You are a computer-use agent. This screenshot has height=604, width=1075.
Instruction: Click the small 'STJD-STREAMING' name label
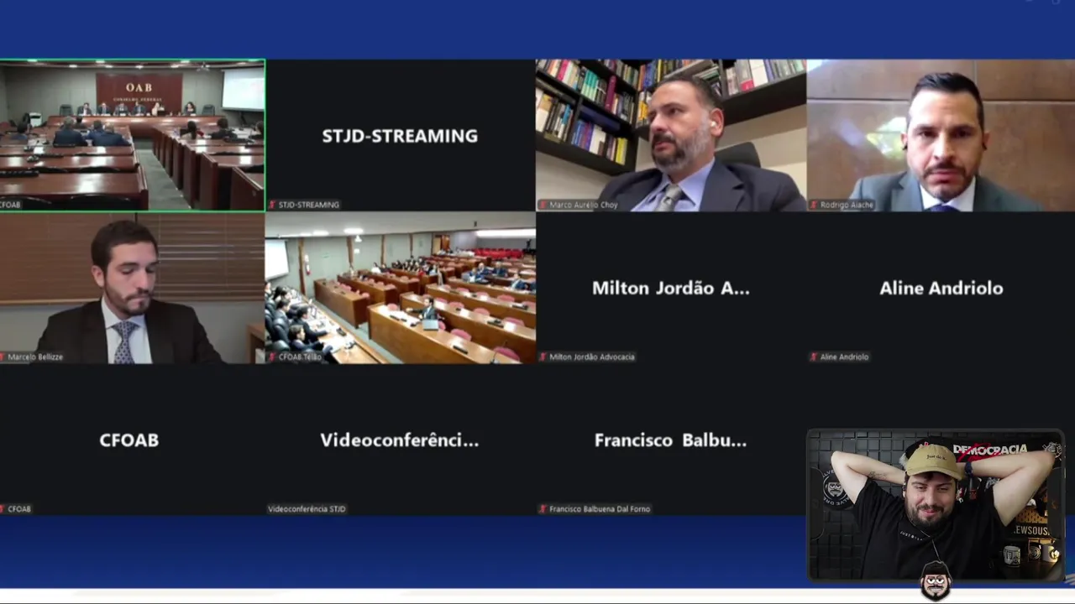click(309, 205)
